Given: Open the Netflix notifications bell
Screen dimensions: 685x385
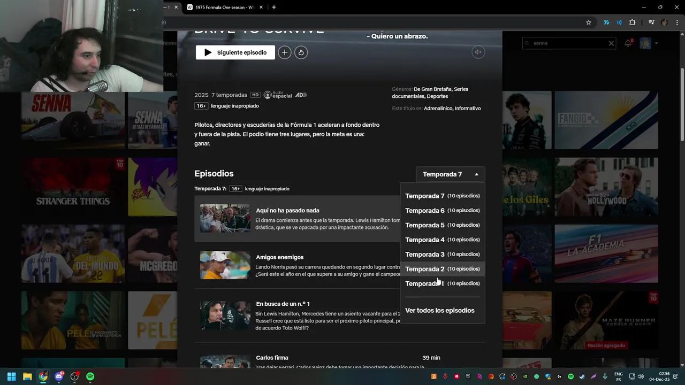Looking at the screenshot, I should (628, 43).
